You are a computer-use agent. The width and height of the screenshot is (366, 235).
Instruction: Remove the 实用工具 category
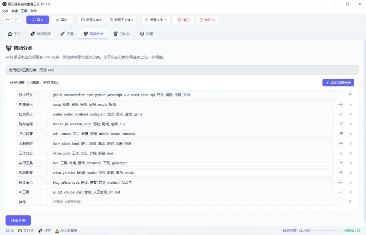click(351, 163)
